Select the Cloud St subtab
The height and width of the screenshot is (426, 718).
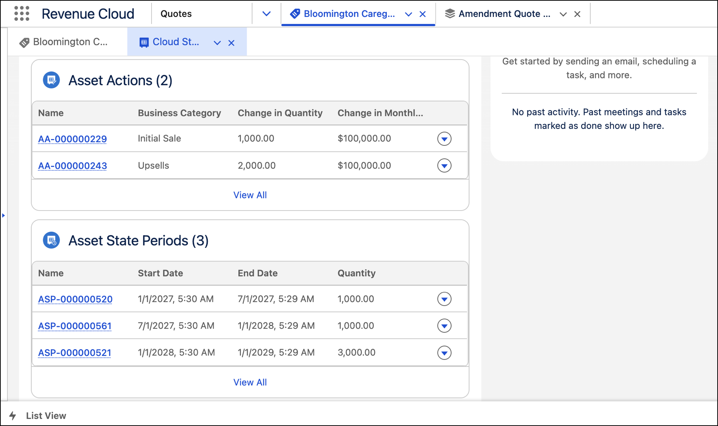176,42
